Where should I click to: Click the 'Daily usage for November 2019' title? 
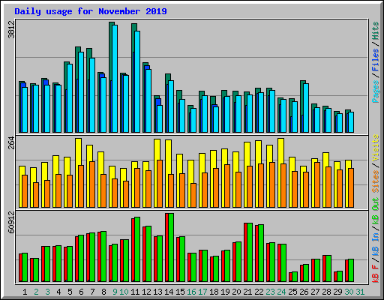click(x=91, y=11)
